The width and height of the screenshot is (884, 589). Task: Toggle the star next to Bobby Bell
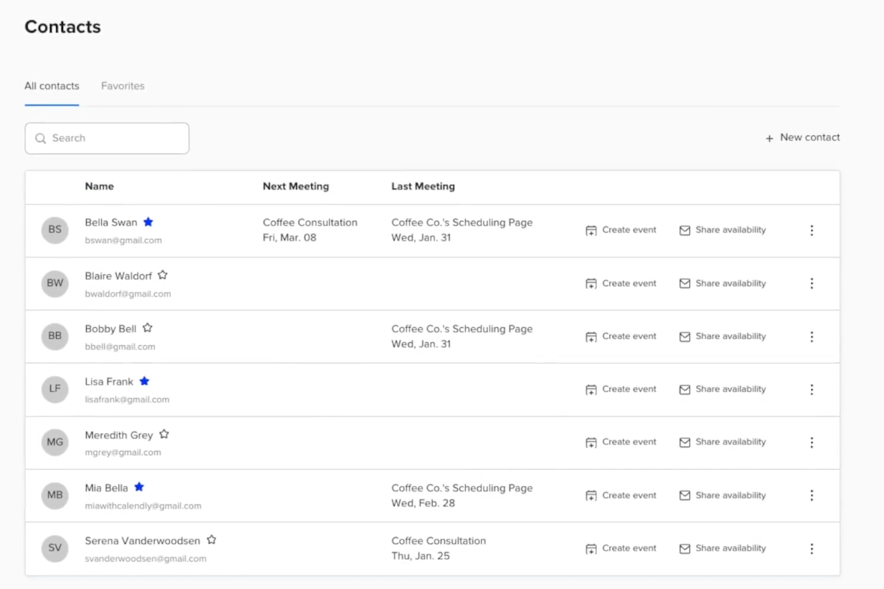coord(147,328)
